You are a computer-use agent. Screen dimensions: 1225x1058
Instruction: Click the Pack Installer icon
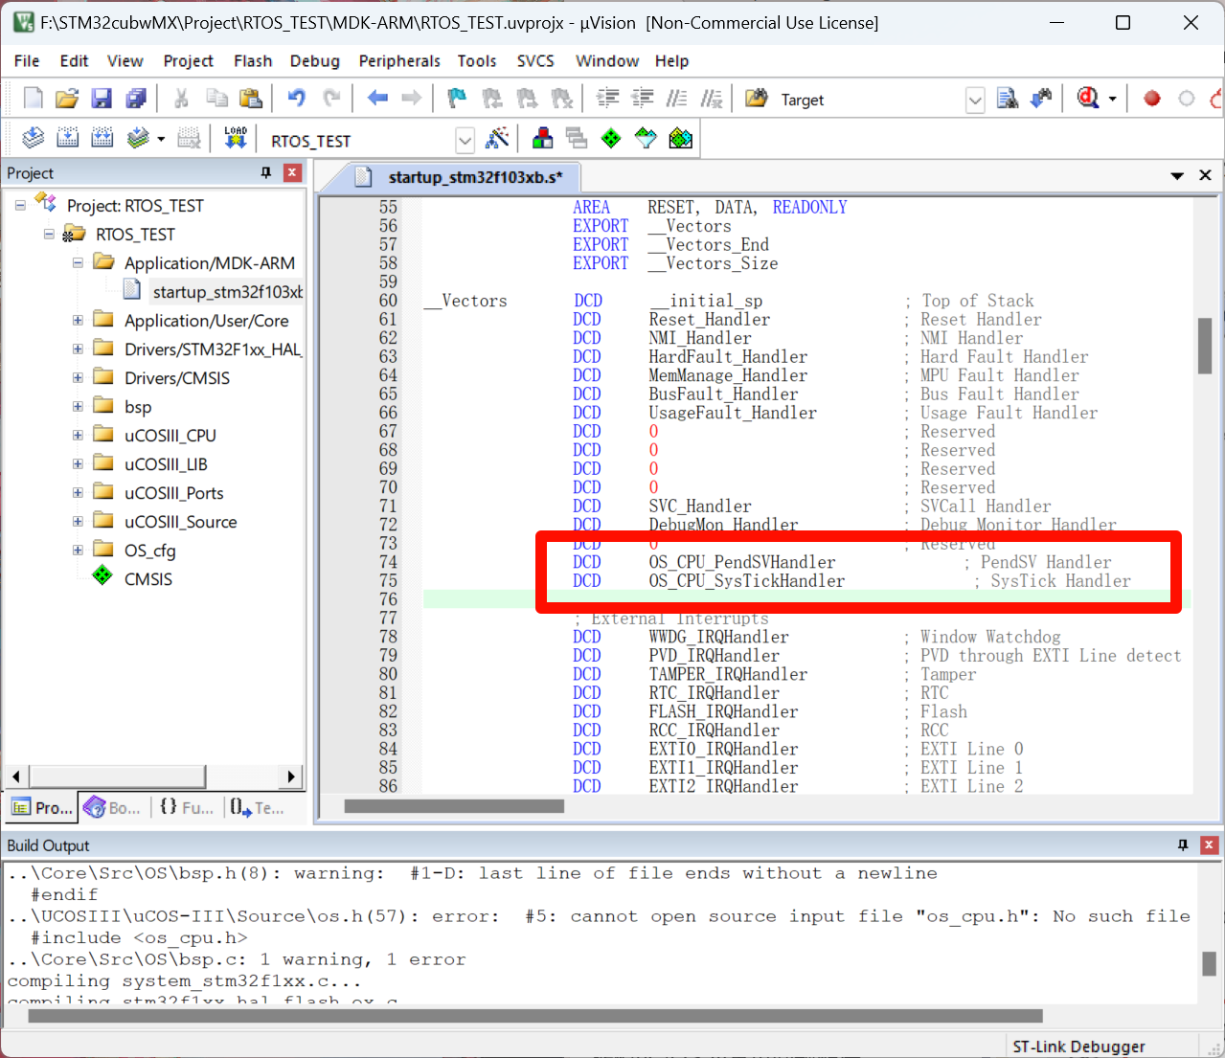click(x=680, y=139)
